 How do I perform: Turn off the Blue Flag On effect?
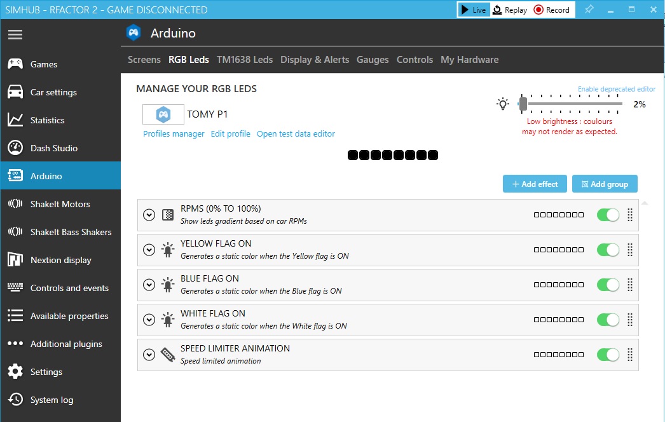coord(608,285)
